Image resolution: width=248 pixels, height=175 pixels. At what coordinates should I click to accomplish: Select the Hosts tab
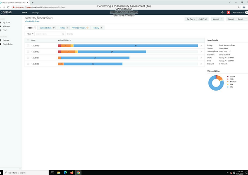[x=31, y=28]
